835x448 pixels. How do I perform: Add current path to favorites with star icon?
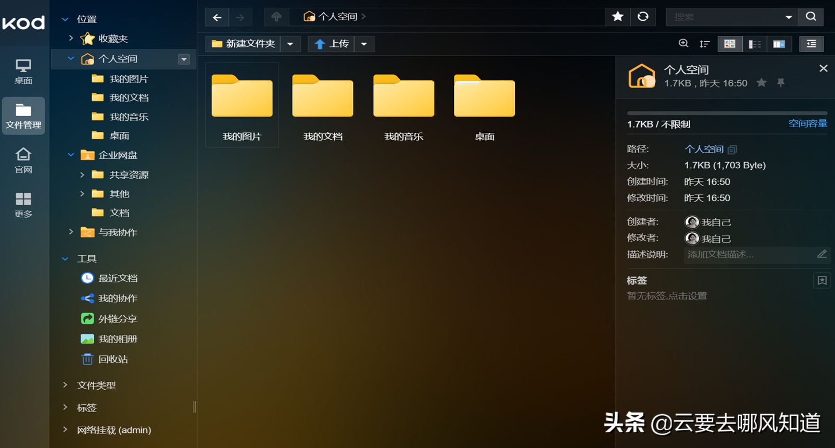tap(618, 17)
